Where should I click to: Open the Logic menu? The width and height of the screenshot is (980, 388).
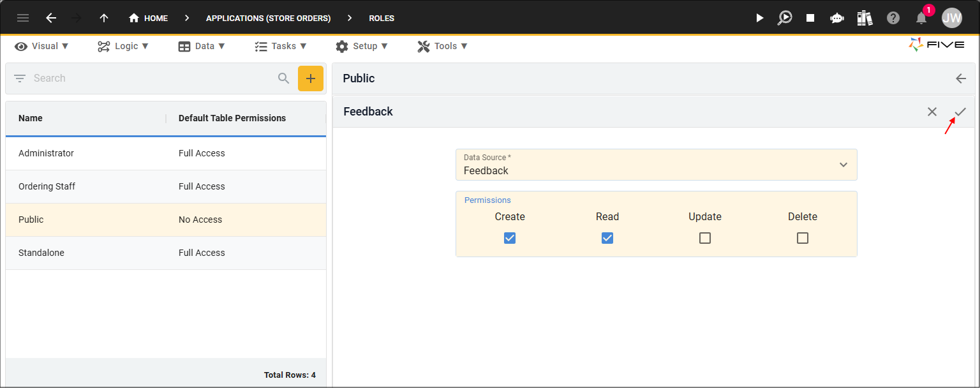click(123, 46)
